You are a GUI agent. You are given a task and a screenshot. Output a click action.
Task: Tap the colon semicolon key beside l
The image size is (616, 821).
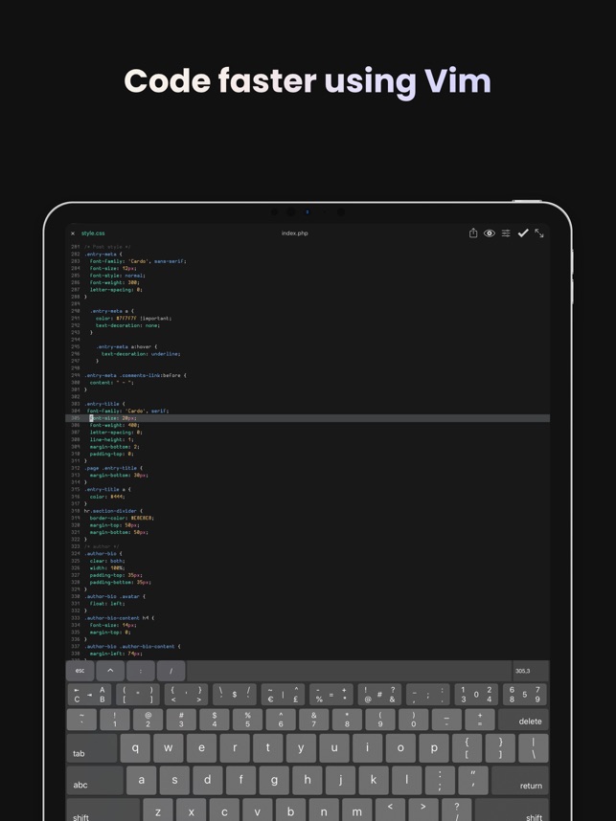click(x=440, y=780)
